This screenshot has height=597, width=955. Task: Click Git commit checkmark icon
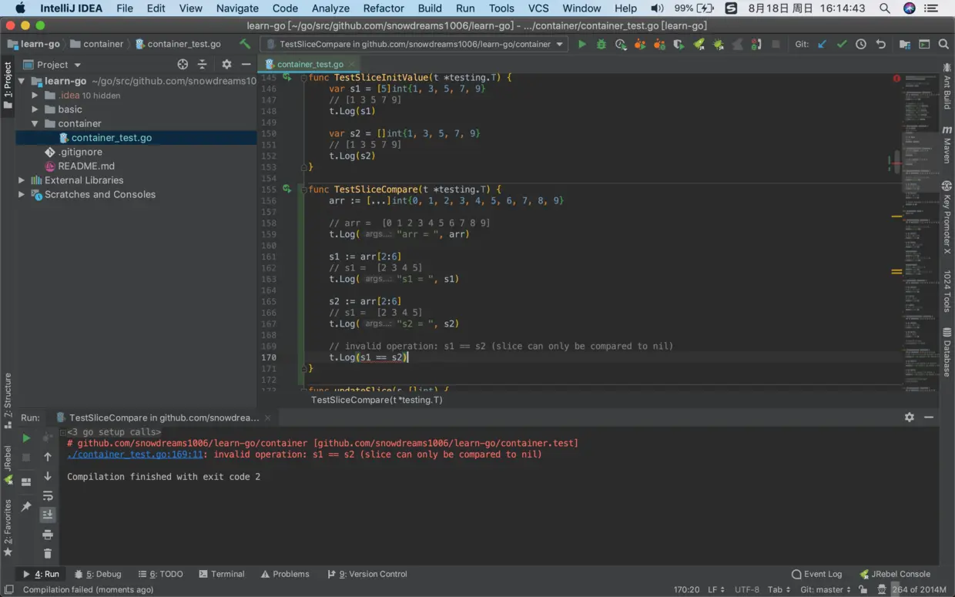click(841, 45)
